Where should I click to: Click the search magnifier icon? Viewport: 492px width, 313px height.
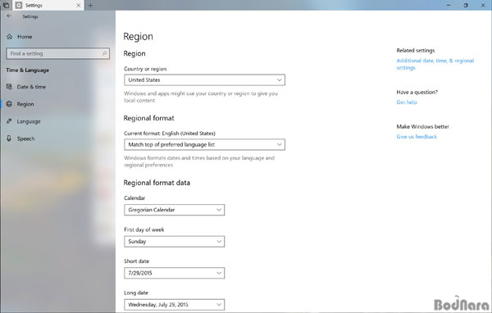coord(104,53)
